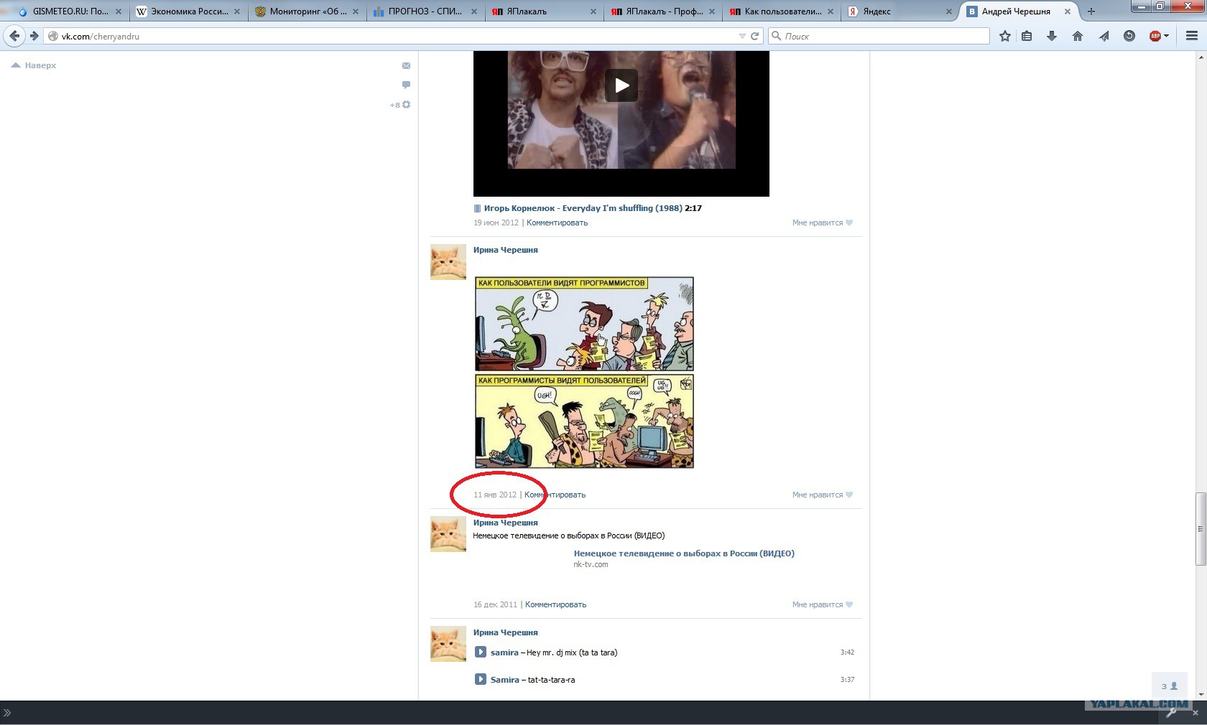Screen dimensions: 1207x725
Task: Go back to the previous page
Action: tap(14, 36)
